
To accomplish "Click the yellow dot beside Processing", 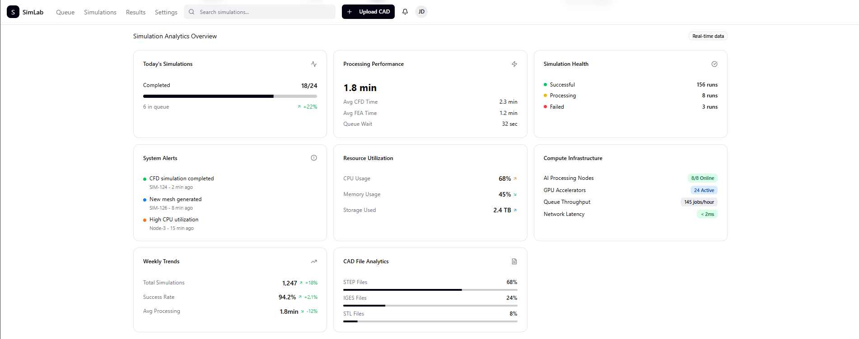I will (x=545, y=96).
